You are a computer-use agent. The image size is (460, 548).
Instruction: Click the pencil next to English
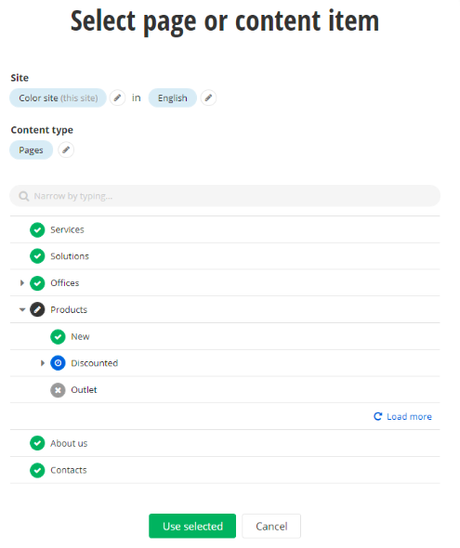coord(208,98)
